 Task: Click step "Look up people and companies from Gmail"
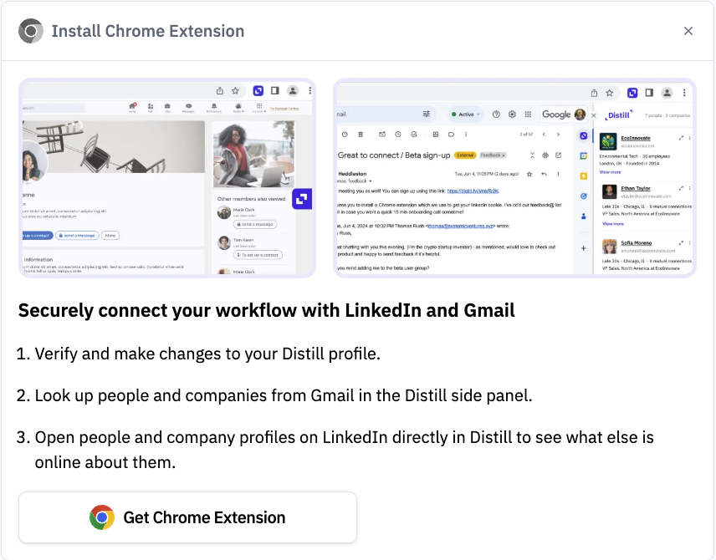point(284,395)
